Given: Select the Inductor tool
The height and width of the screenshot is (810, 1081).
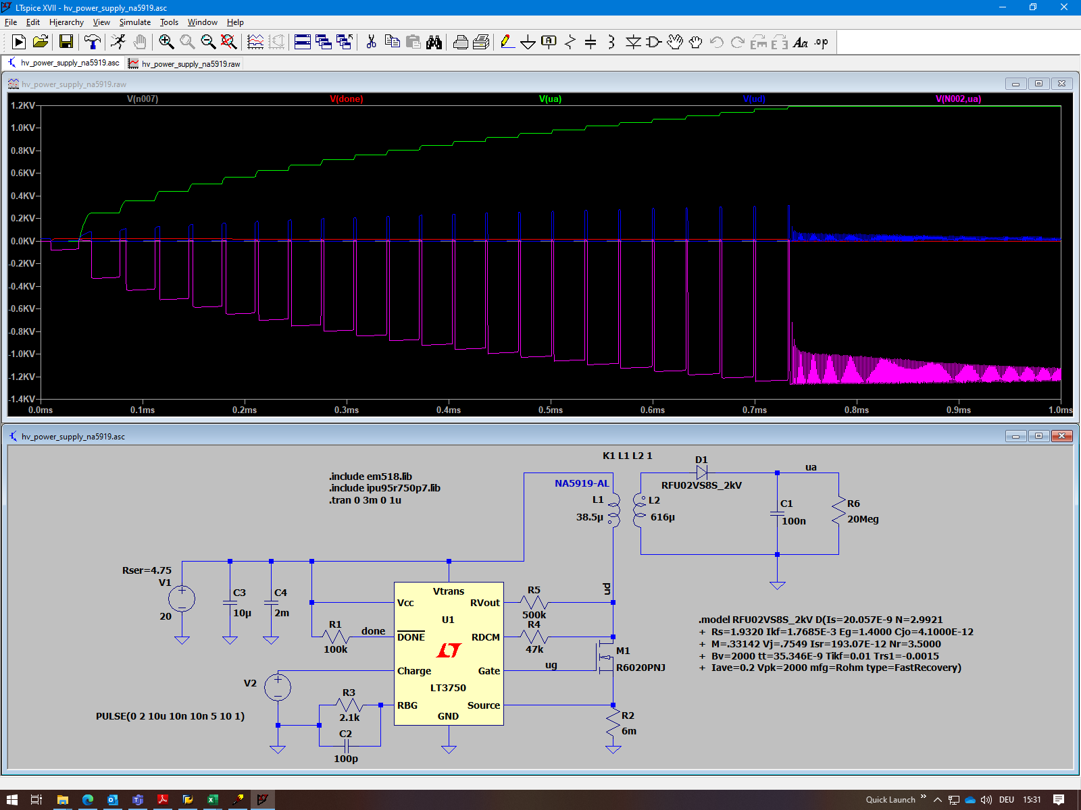Looking at the screenshot, I should pos(611,42).
